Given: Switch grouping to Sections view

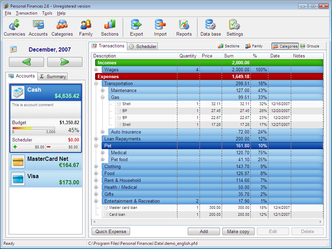Looking at the screenshot, I should point(229,46).
